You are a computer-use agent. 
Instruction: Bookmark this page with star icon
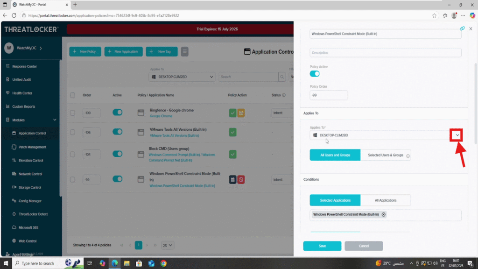[435, 15]
